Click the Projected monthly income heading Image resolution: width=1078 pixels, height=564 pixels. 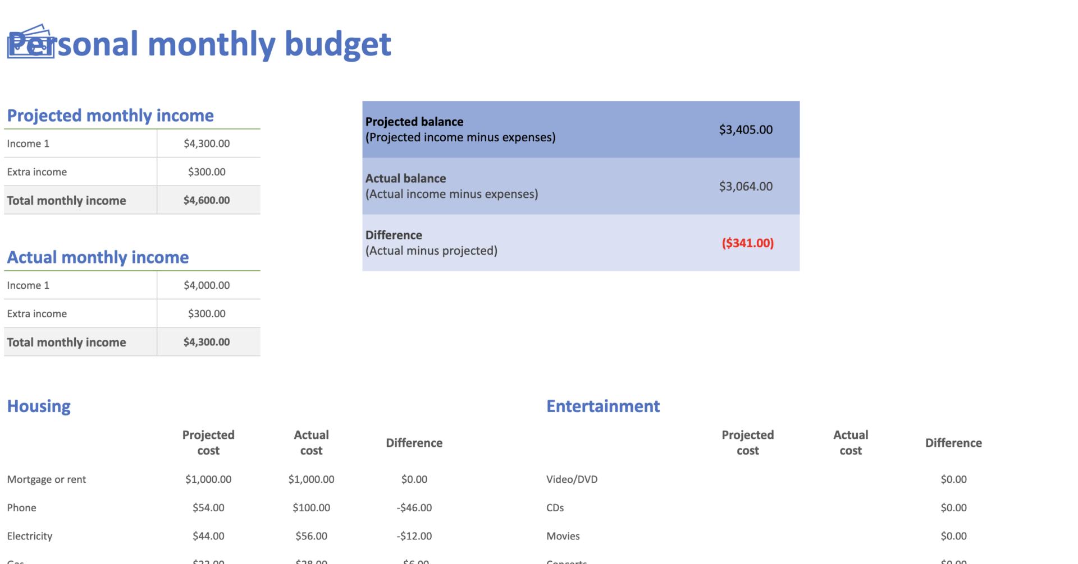[110, 115]
